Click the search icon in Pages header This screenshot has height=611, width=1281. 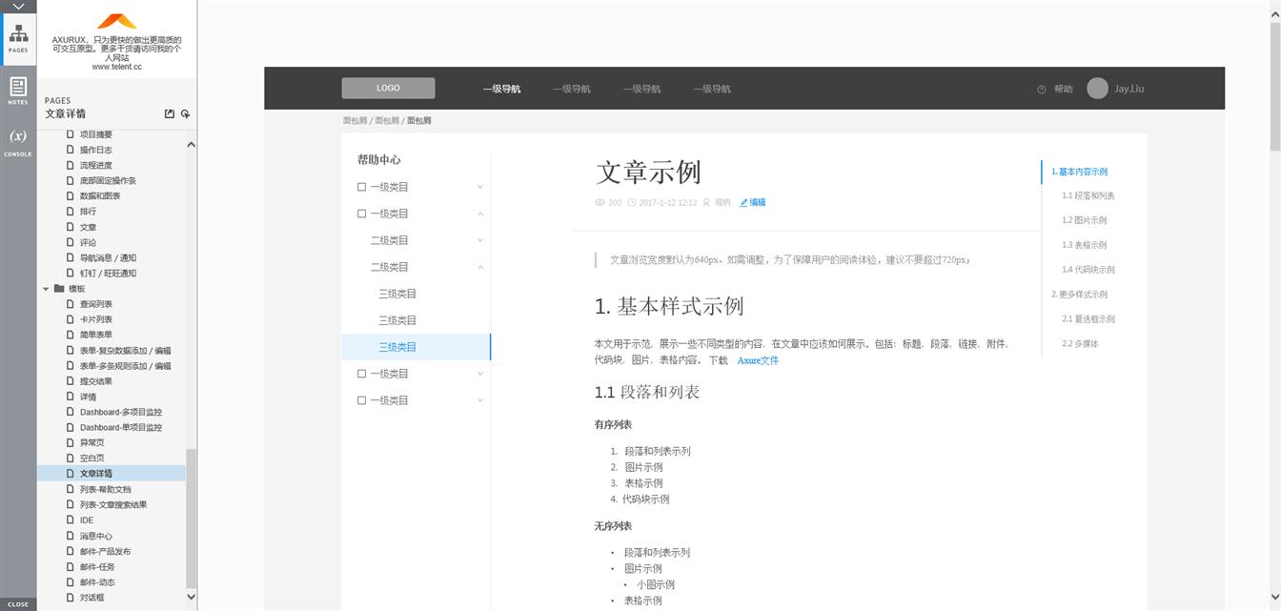[x=186, y=114]
